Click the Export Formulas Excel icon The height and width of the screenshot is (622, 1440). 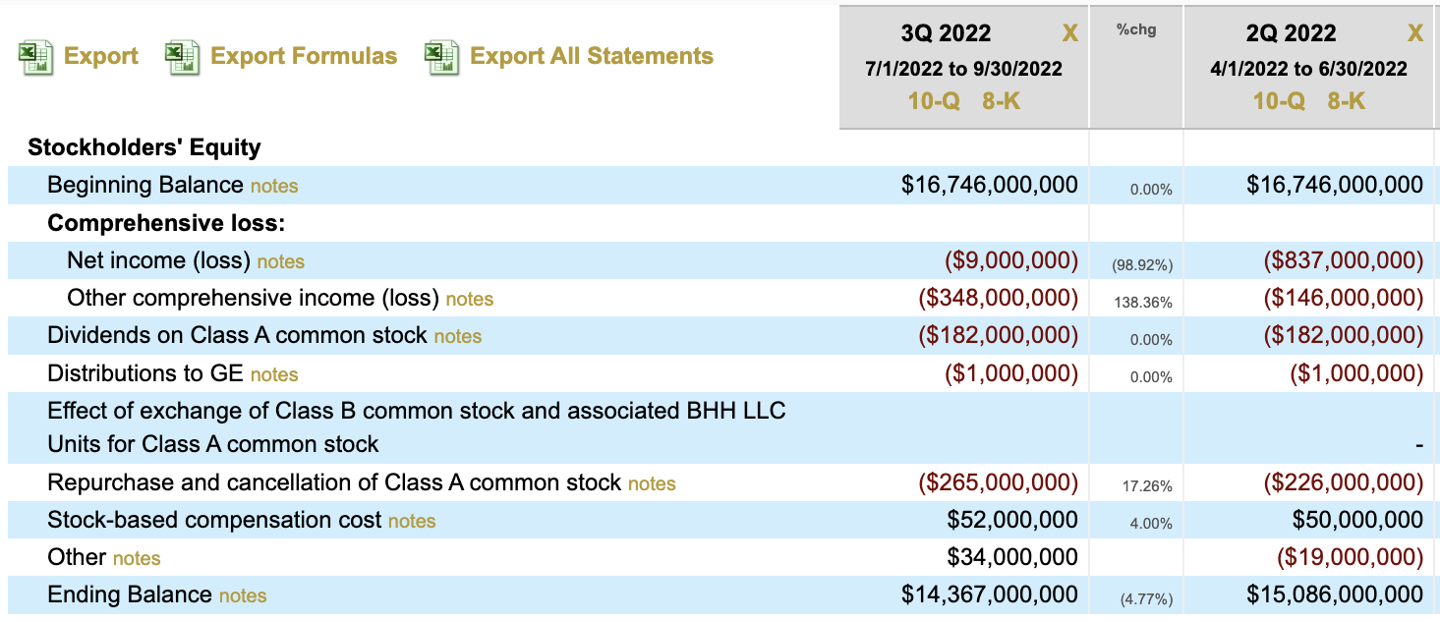[x=182, y=57]
